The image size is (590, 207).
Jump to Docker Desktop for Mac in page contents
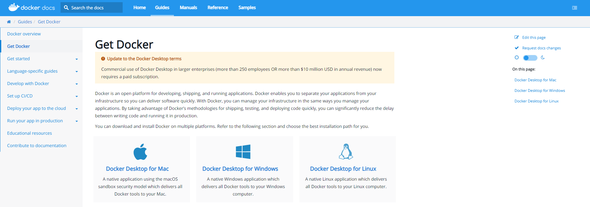pyautogui.click(x=535, y=80)
